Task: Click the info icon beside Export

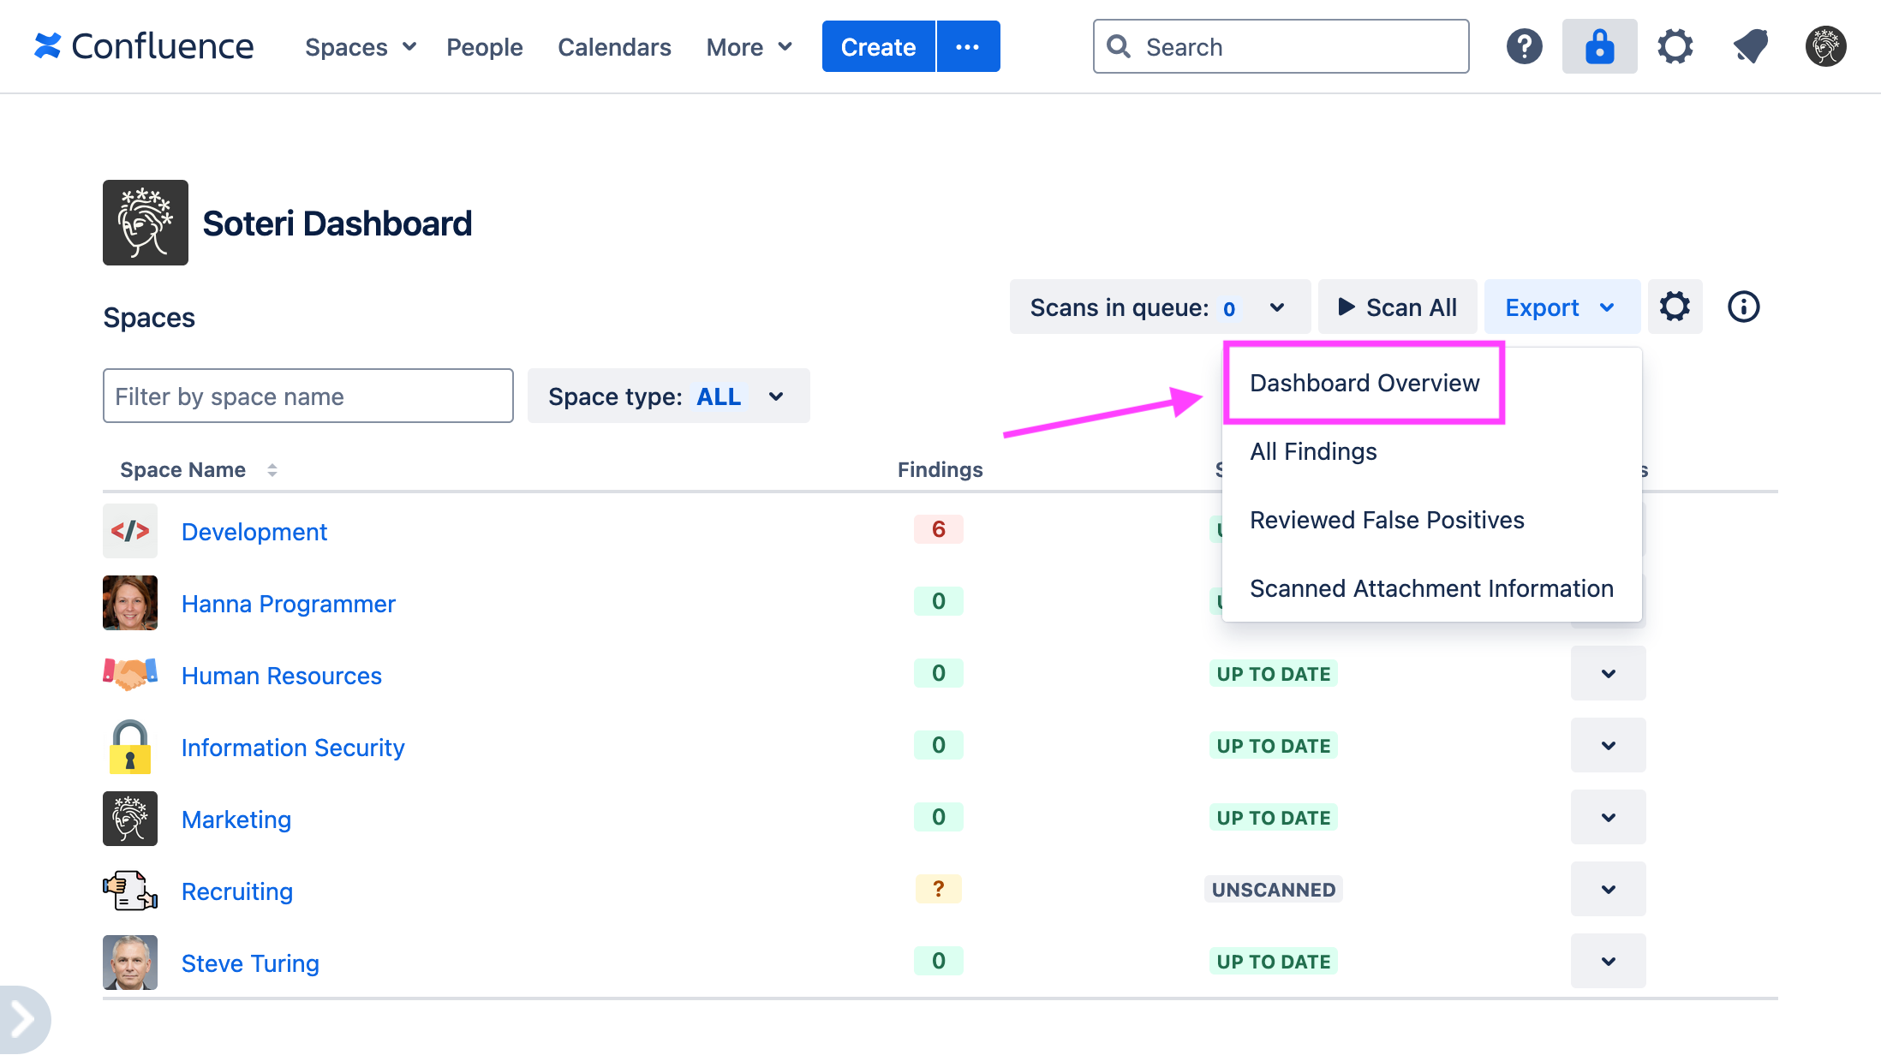Action: point(1743,307)
